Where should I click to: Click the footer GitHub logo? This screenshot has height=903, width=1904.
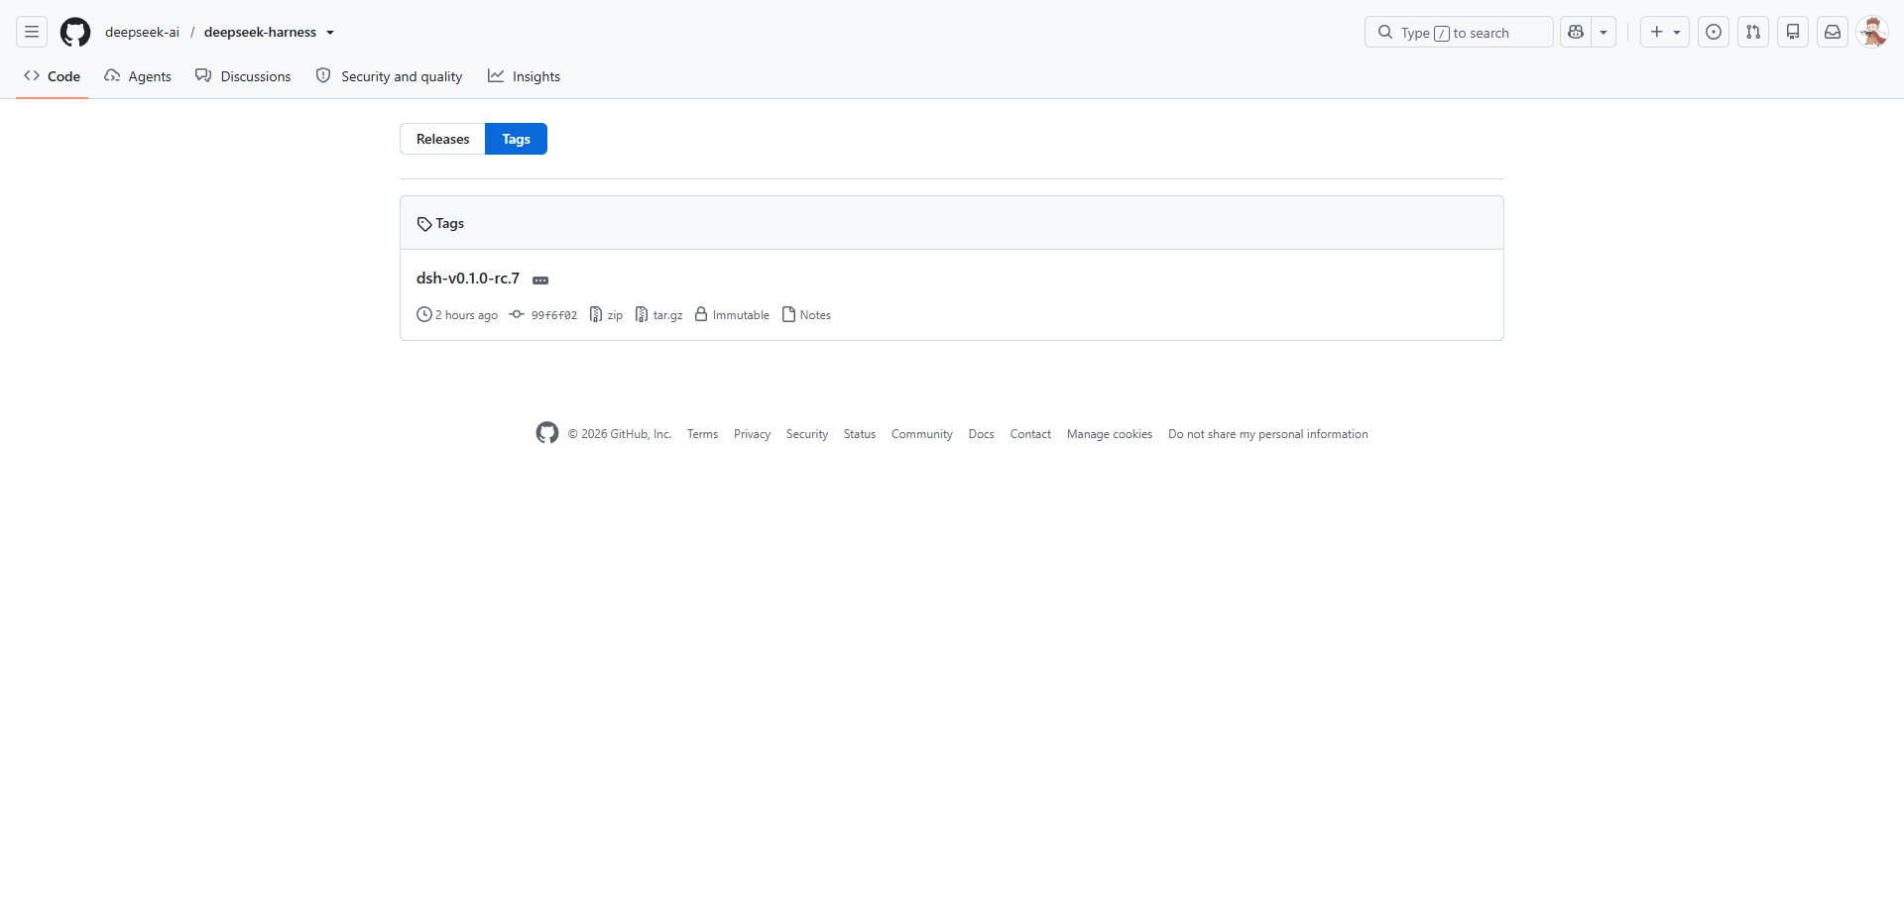[x=547, y=433]
